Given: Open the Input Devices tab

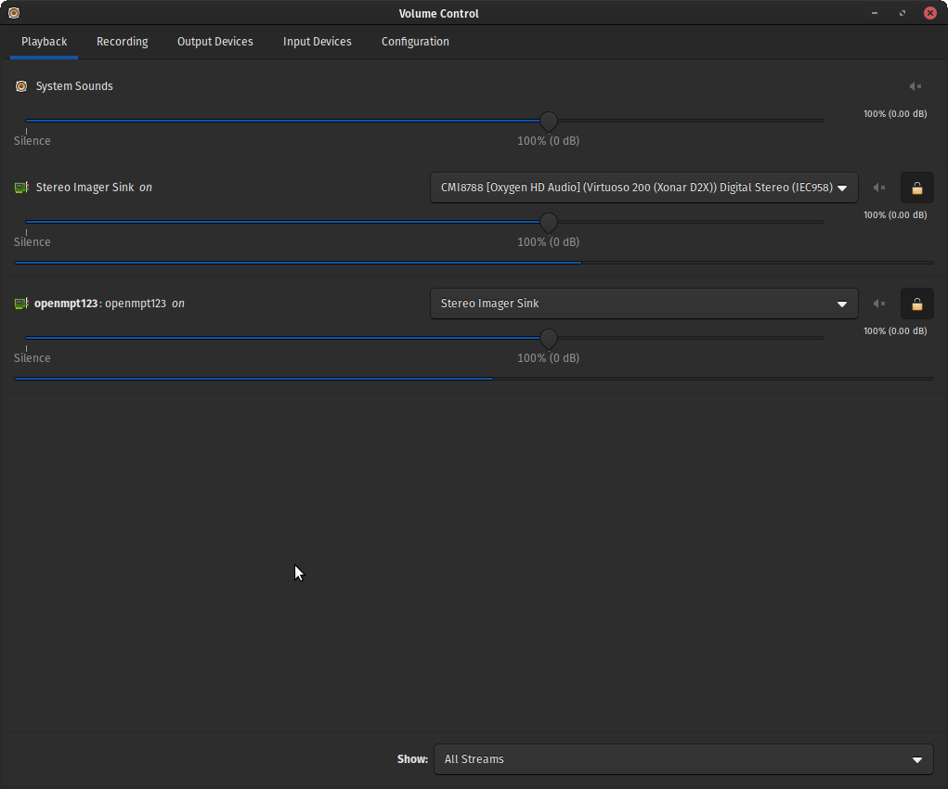Looking at the screenshot, I should pos(318,42).
